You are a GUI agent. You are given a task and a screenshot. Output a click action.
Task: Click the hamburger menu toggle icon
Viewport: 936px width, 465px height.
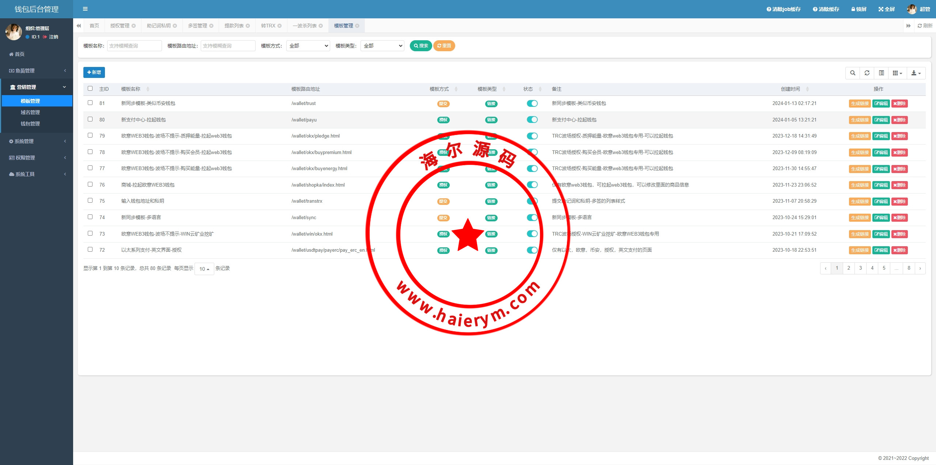tap(85, 9)
